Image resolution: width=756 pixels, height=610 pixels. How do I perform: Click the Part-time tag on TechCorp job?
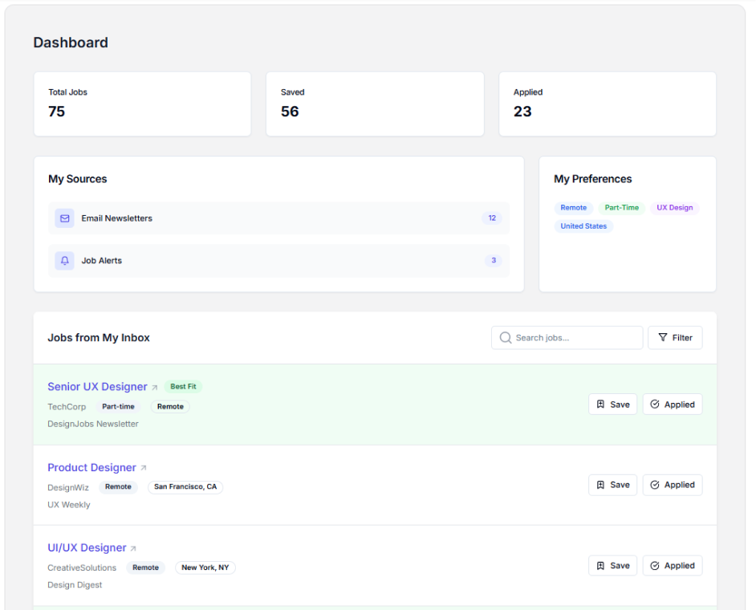(118, 406)
